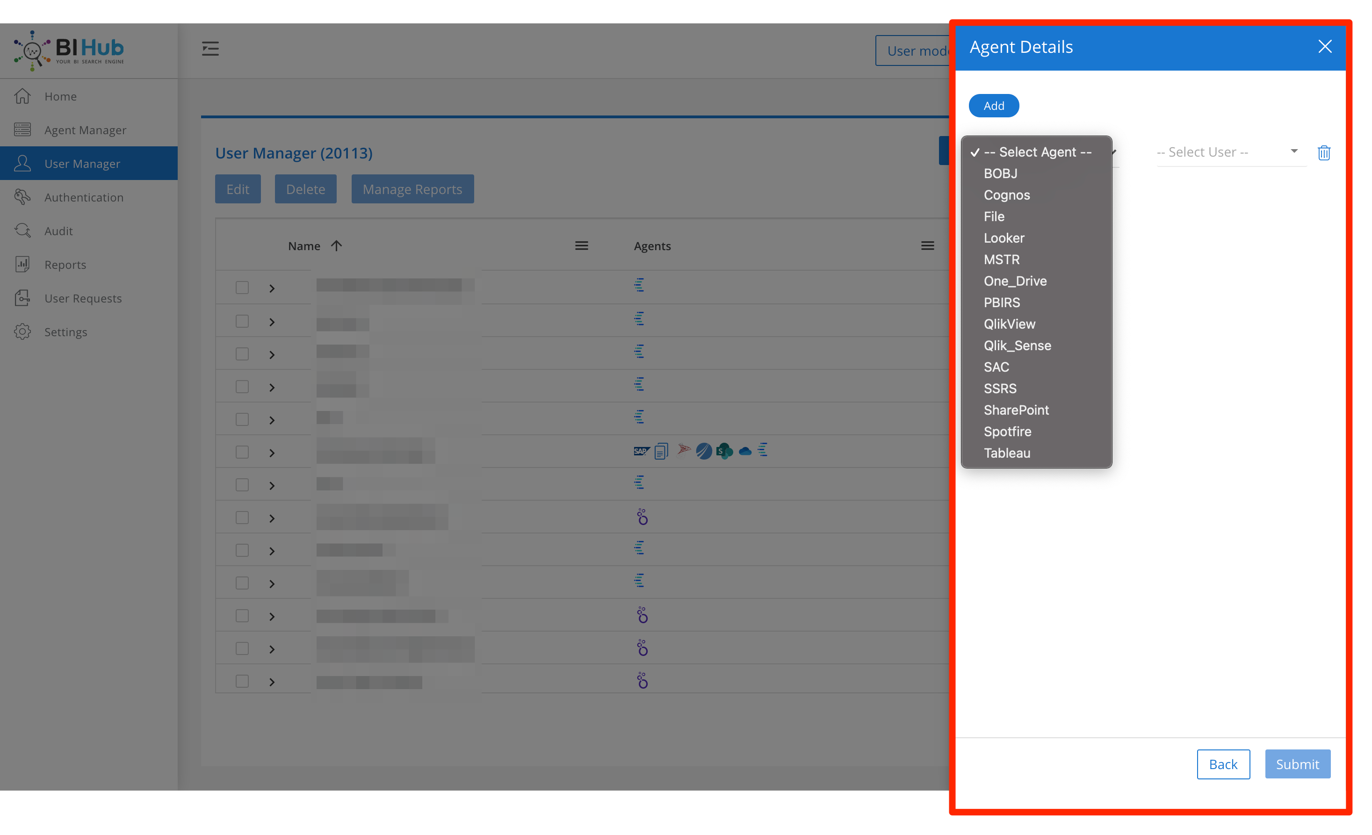
Task: Select SSRS from the agent list
Action: point(1036,389)
